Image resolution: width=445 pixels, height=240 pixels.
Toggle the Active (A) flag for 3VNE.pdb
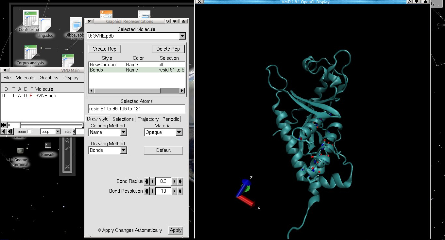click(x=20, y=96)
